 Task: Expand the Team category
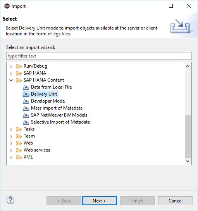(x=11, y=136)
